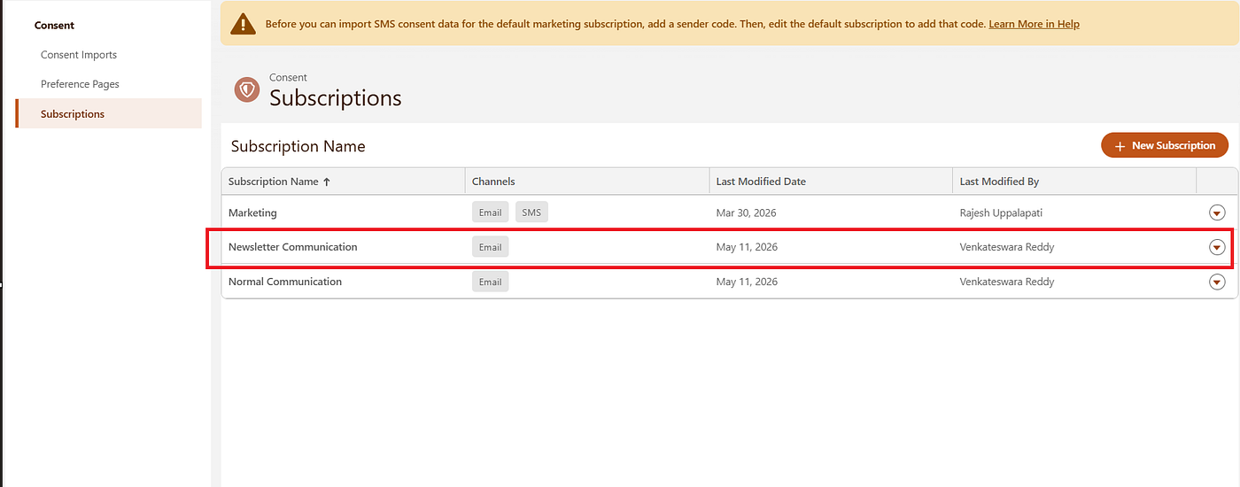
Task: Open the Marketing row action dropdown
Action: 1216,213
